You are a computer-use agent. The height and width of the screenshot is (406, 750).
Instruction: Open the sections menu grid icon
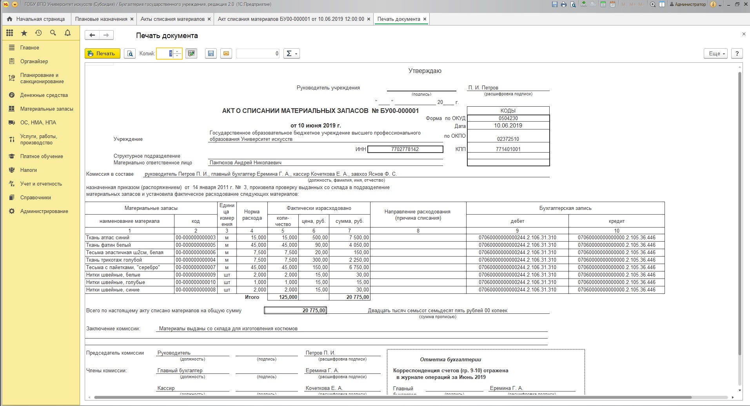pos(9,33)
